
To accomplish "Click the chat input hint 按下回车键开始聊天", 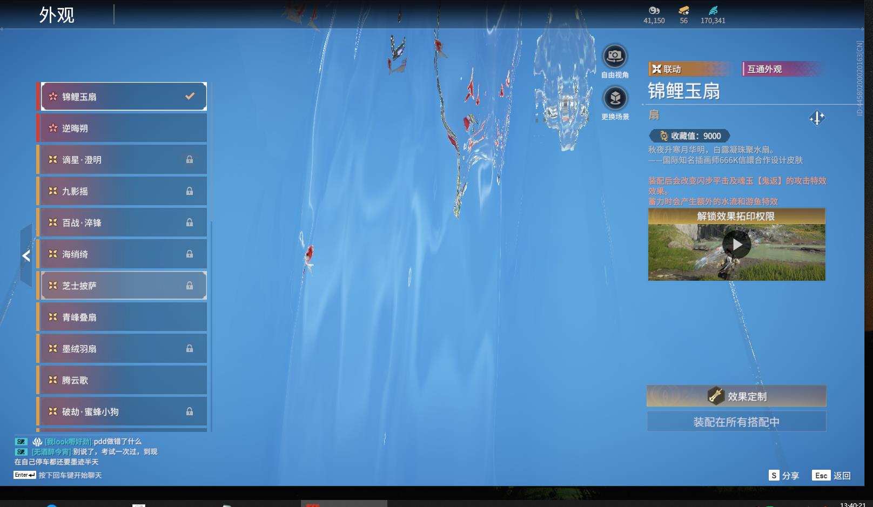I will tap(70, 475).
